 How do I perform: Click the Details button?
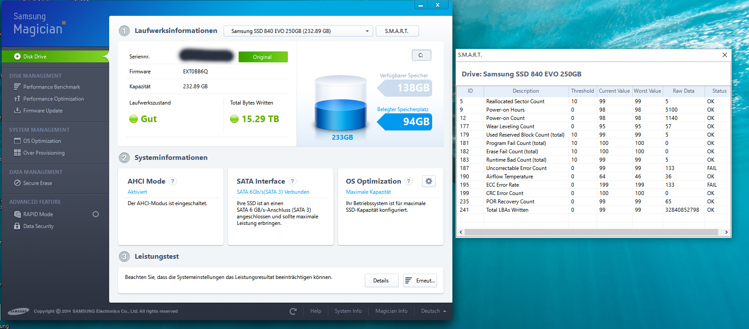tap(381, 281)
